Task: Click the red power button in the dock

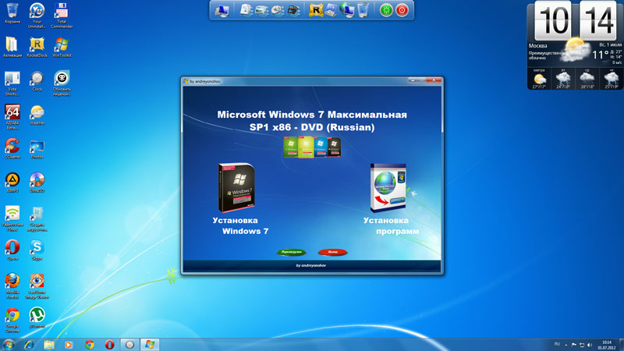Action: click(402, 10)
